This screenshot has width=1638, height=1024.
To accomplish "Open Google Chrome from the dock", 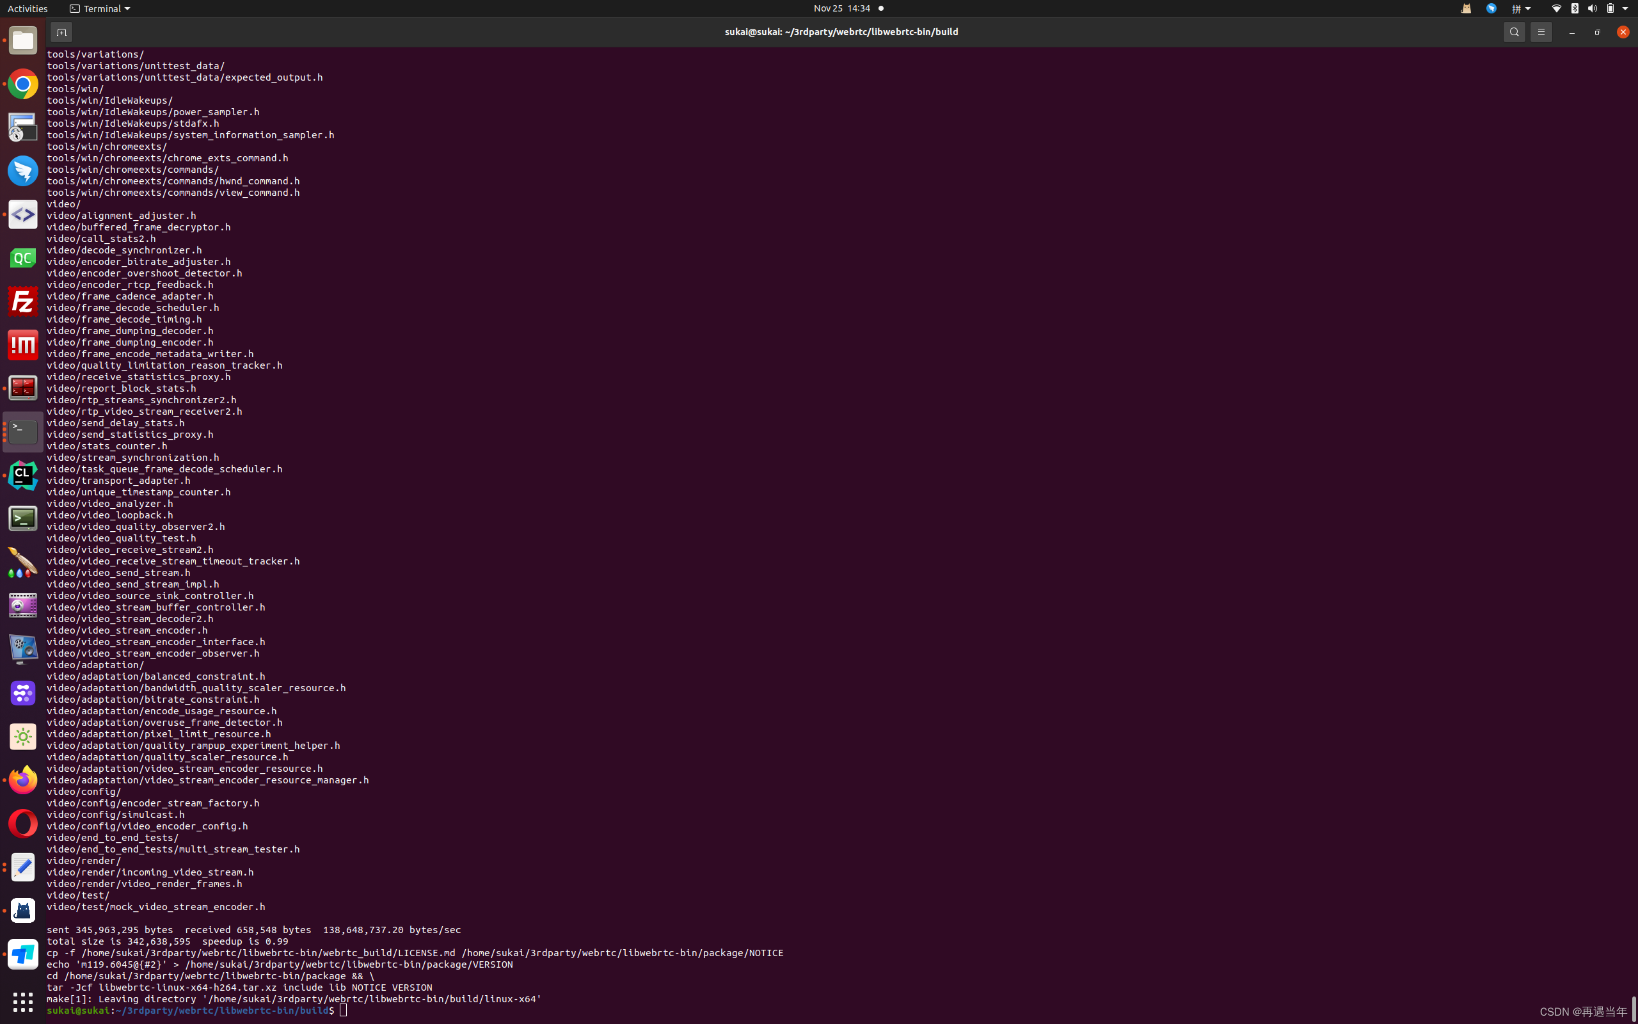I will coord(22,84).
